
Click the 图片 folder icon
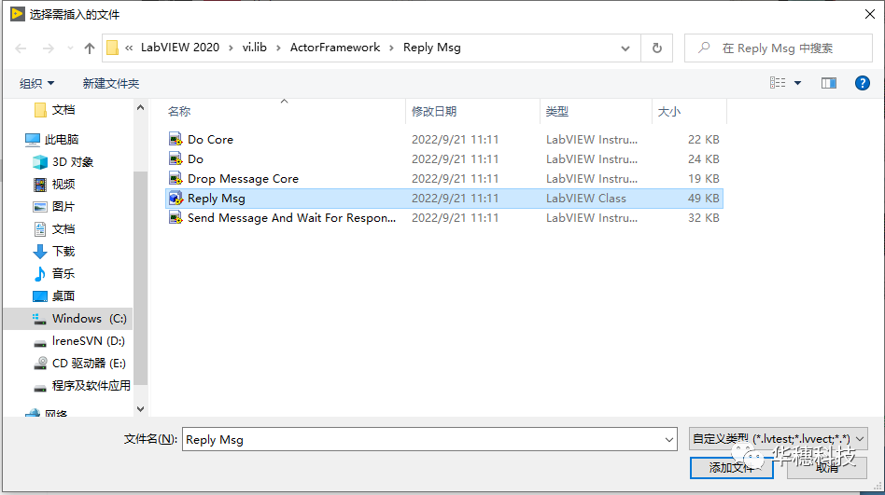(x=39, y=207)
